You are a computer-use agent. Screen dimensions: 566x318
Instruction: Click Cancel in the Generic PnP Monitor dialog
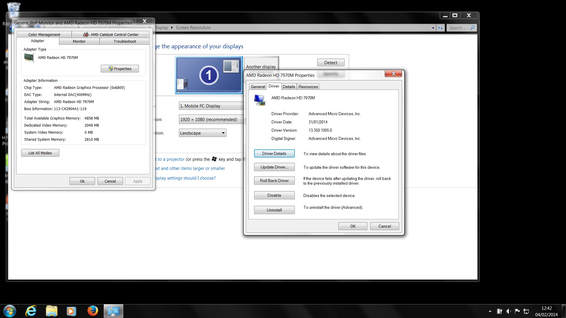pyautogui.click(x=110, y=181)
